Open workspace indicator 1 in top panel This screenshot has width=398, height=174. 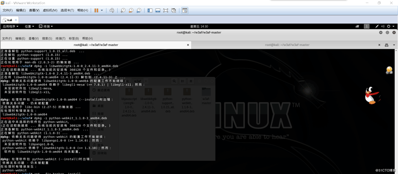coord(367,26)
